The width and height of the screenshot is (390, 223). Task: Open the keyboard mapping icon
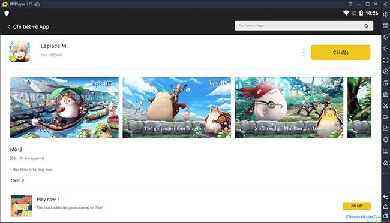(386, 26)
